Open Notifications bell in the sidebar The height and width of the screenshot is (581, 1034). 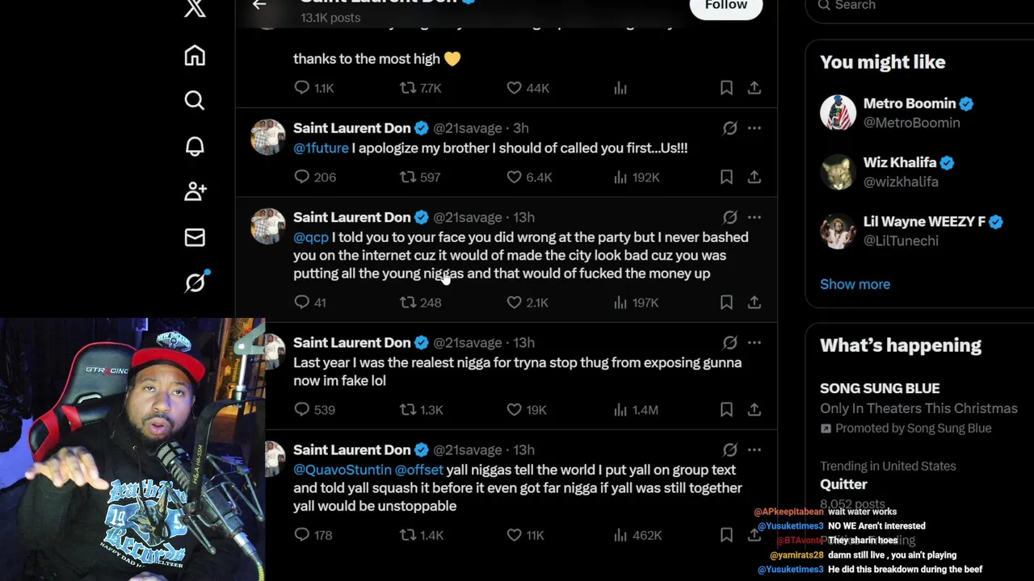click(195, 146)
